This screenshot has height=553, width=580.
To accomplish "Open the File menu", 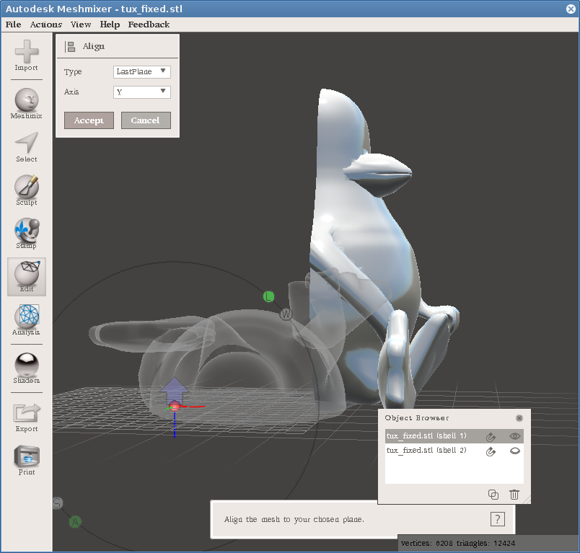I will [13, 25].
